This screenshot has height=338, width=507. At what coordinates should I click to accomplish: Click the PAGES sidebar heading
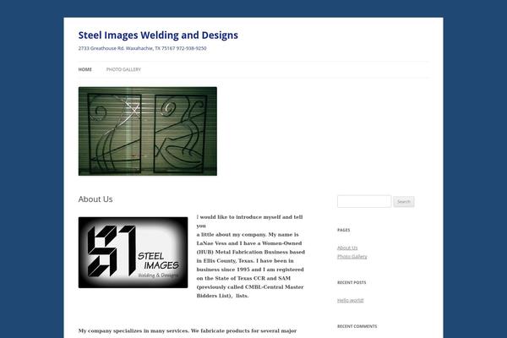click(x=343, y=230)
